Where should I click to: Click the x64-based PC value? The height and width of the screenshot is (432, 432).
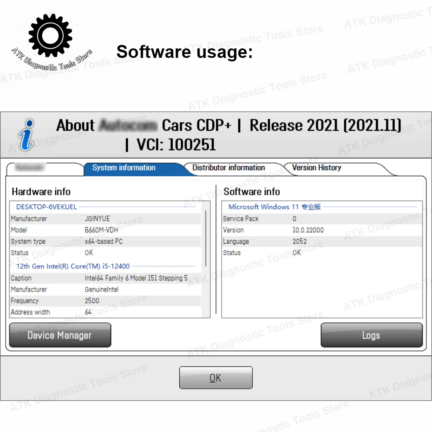pyautogui.click(x=104, y=241)
